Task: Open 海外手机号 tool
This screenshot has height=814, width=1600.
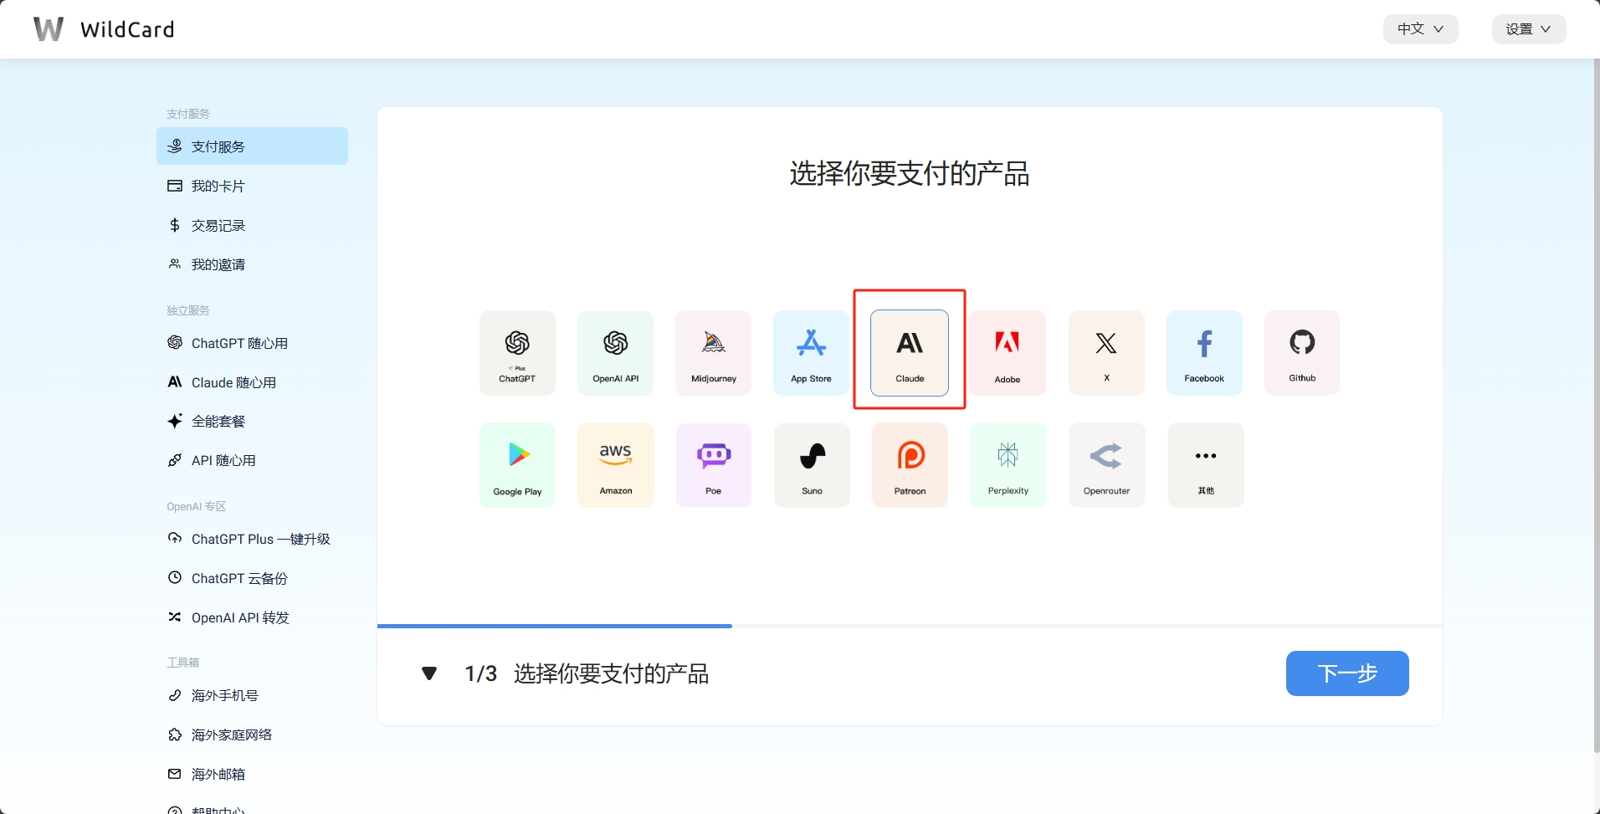Action: (252, 695)
